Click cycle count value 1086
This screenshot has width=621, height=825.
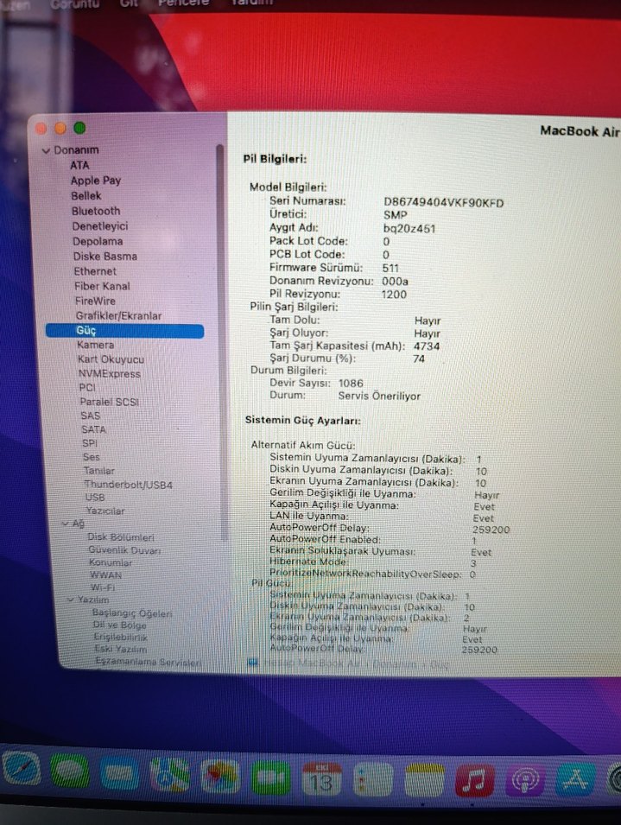click(351, 383)
